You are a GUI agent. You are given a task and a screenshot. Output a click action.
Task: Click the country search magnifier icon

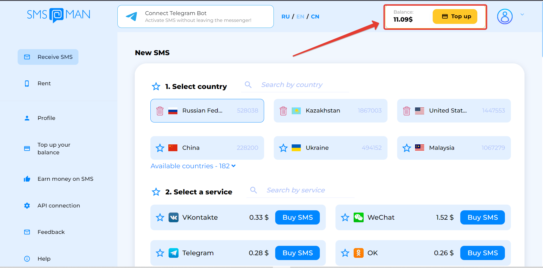(x=248, y=85)
